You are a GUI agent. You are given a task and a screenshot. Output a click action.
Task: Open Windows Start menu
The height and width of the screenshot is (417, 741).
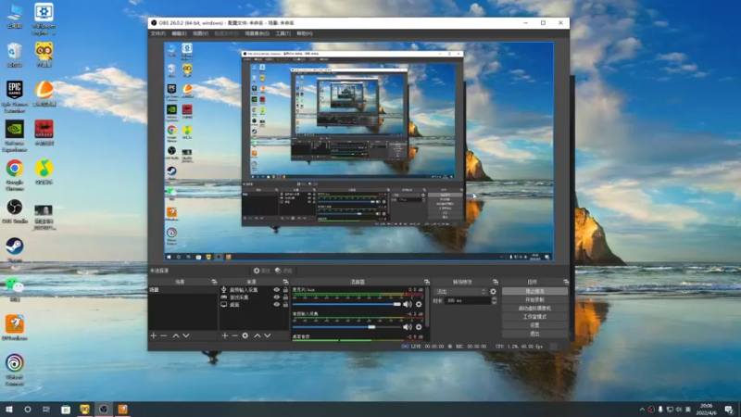[9, 410]
